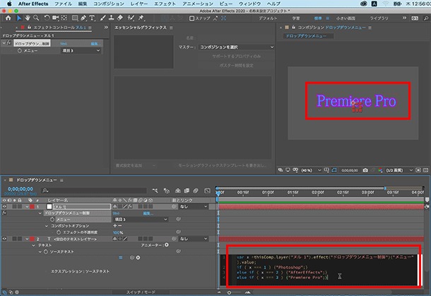Click the Animator add arrow button
The height and width of the screenshot is (296, 431).
click(167, 245)
